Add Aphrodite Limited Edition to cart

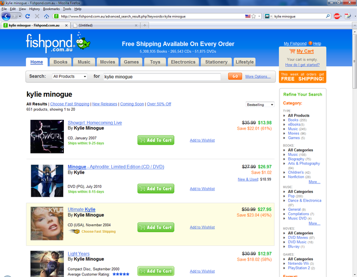click(x=156, y=188)
